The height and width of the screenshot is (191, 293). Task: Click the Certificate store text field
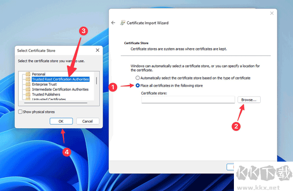point(188,99)
